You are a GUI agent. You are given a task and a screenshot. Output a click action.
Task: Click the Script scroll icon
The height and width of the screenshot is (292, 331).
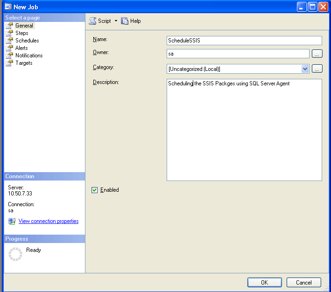92,21
